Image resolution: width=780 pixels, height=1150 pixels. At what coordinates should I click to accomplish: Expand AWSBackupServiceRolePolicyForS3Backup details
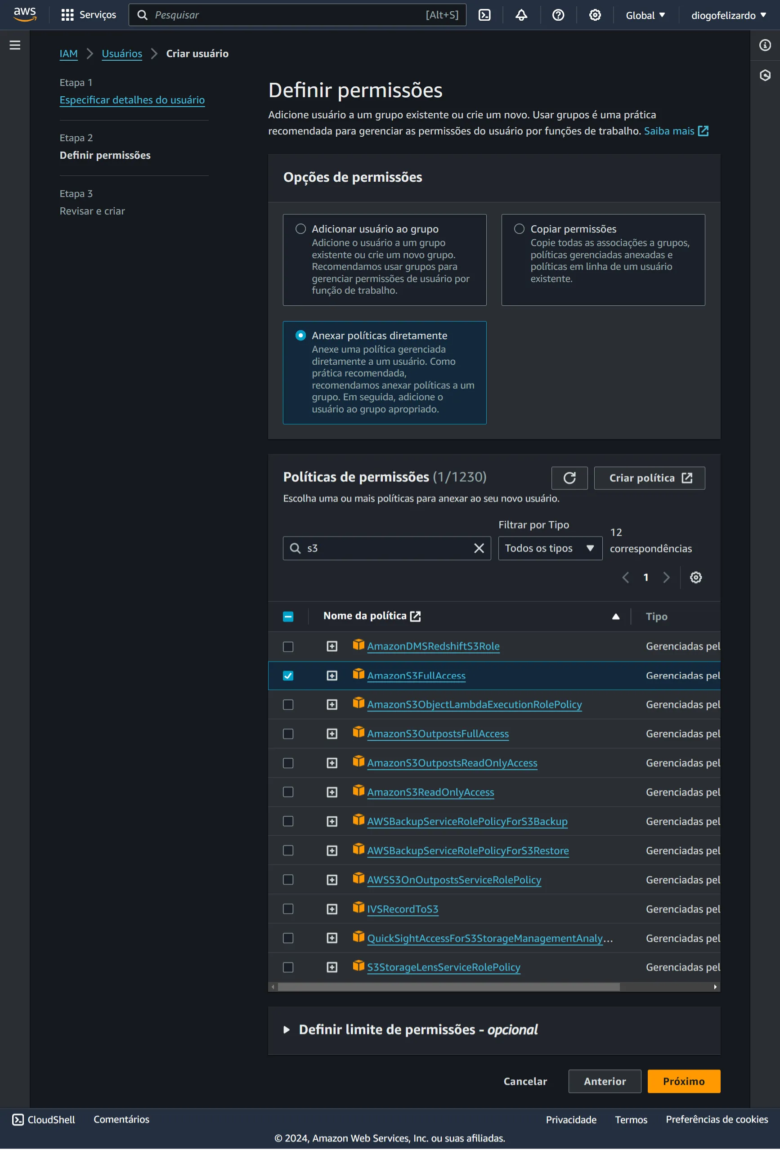[332, 821]
